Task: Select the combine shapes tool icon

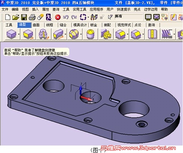Action: tap(106, 34)
